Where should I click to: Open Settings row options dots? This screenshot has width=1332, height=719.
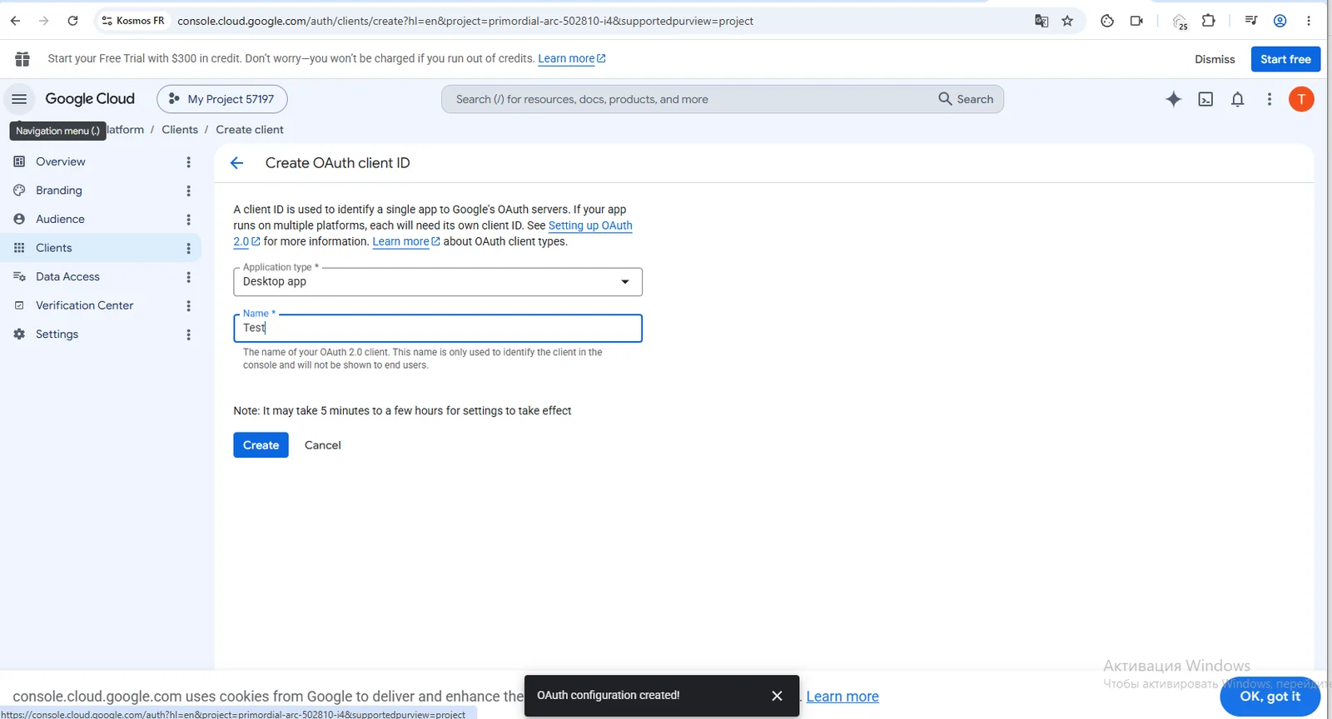pyautogui.click(x=189, y=335)
